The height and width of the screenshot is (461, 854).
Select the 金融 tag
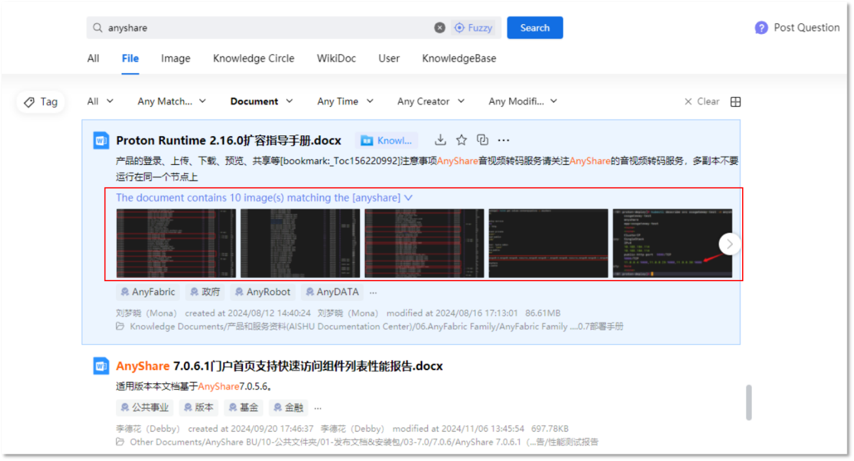[x=289, y=407]
